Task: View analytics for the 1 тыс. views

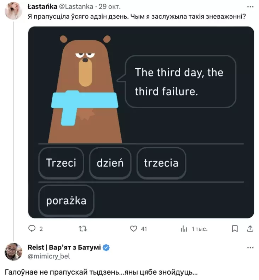Action: (184, 229)
